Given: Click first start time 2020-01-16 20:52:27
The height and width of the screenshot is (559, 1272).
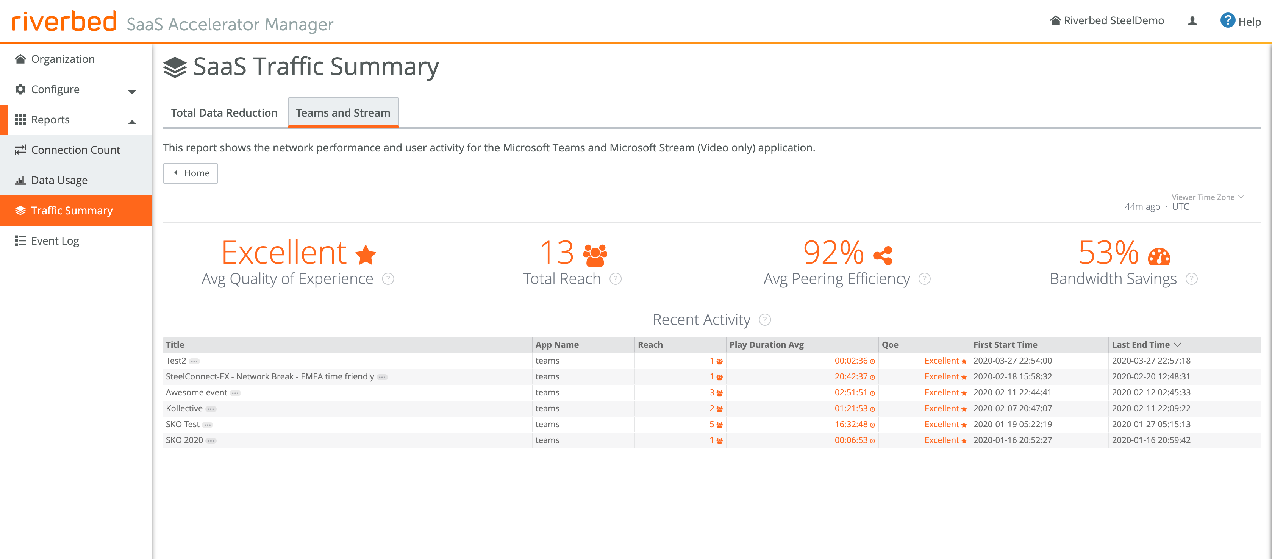Looking at the screenshot, I should click(1012, 440).
